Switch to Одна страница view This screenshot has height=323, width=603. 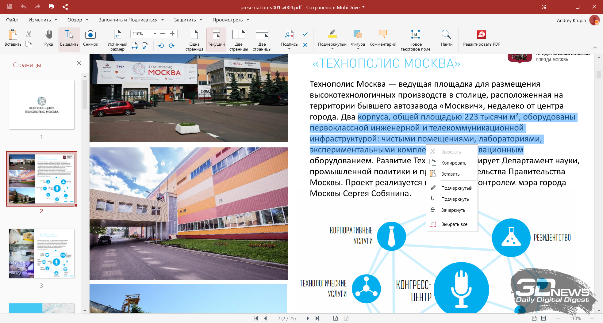194,40
